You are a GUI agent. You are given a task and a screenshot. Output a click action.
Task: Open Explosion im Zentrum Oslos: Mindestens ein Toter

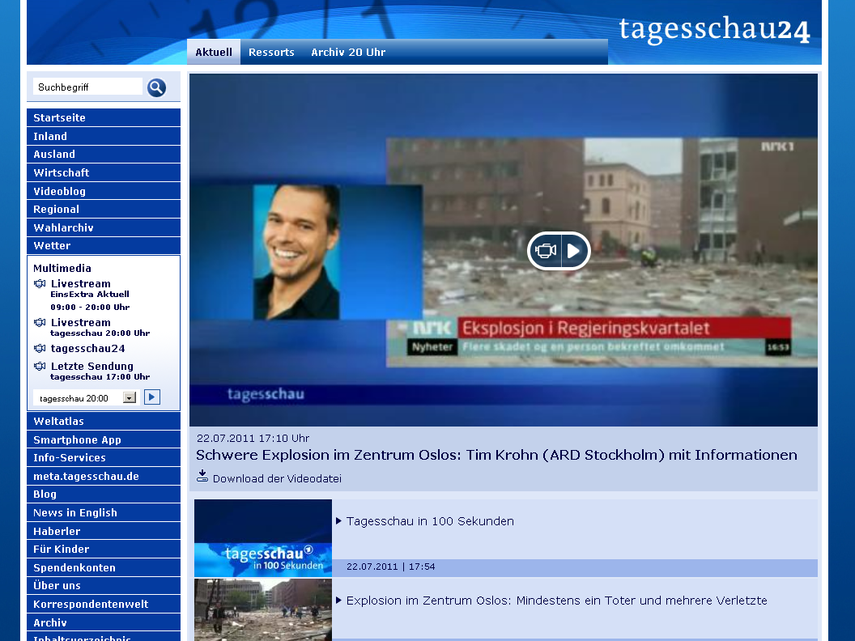(557, 601)
